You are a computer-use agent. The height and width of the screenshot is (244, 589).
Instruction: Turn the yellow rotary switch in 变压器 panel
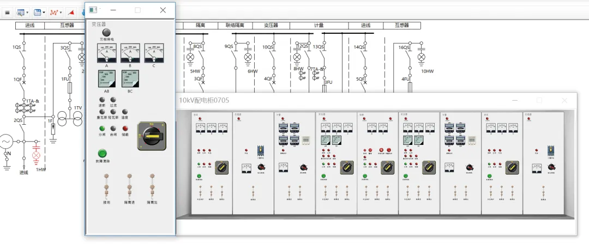(x=152, y=136)
